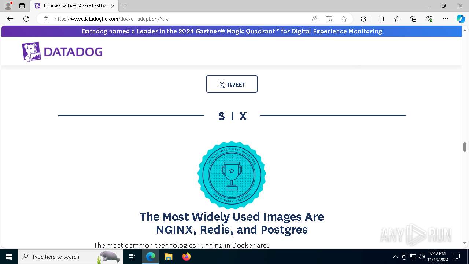Close the 8 Surprising Facts tab
Viewport: 469px width, 264px height.
(x=112, y=6)
